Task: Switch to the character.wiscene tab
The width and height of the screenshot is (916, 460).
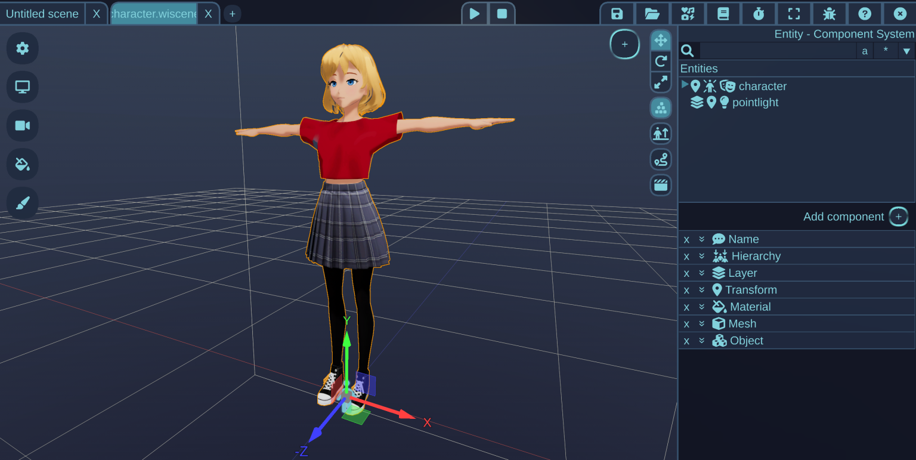Action: point(154,14)
